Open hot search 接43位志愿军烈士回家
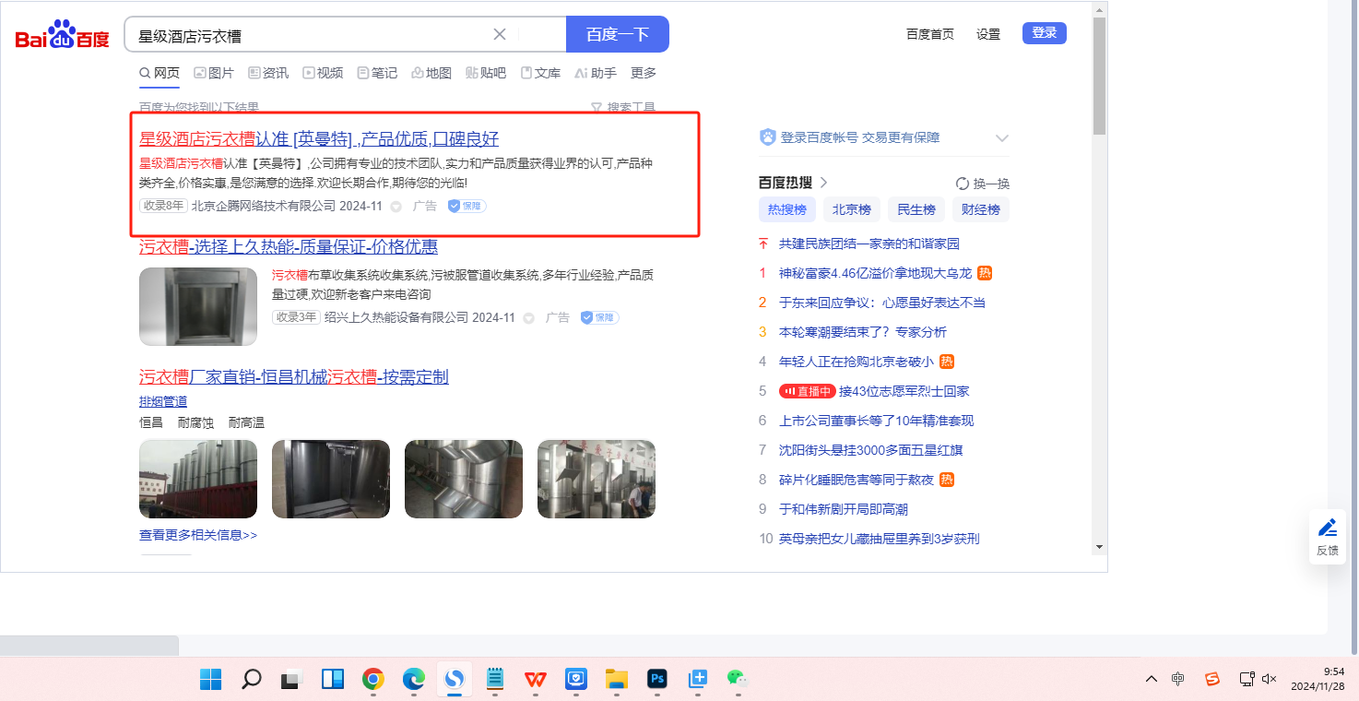 pyautogui.click(x=904, y=391)
